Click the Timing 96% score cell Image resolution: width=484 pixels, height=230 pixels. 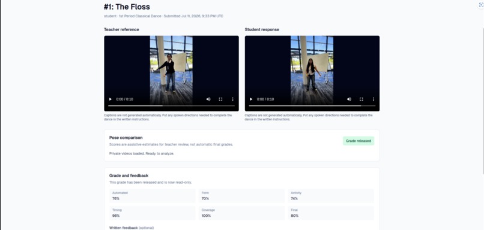tap(152, 213)
